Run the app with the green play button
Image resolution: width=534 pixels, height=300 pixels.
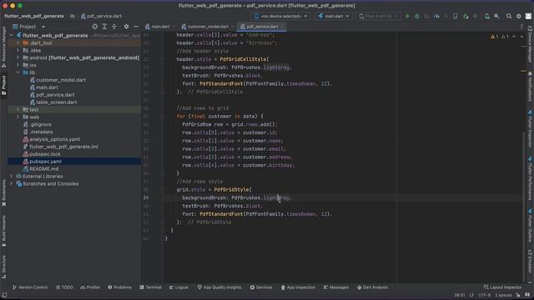pyautogui.click(x=407, y=16)
